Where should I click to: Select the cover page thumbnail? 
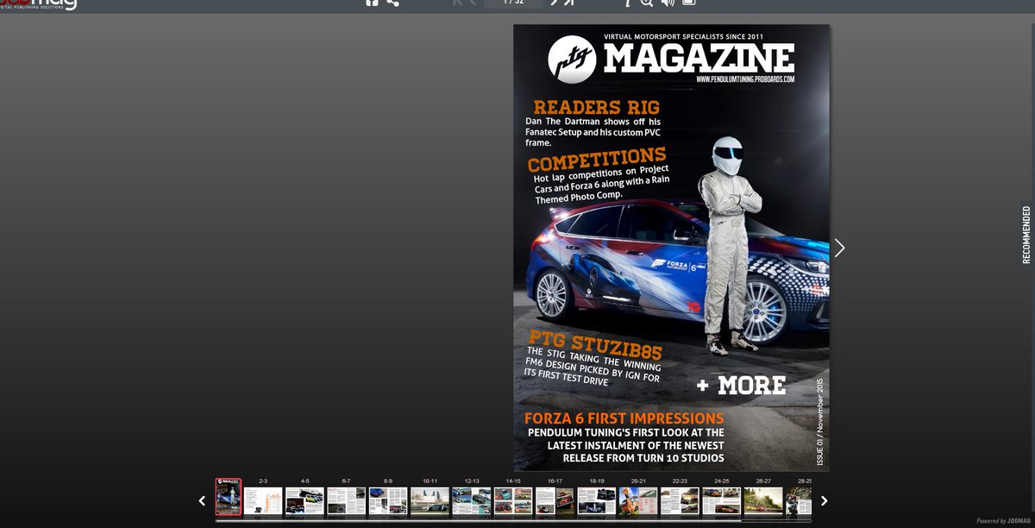coord(228,497)
